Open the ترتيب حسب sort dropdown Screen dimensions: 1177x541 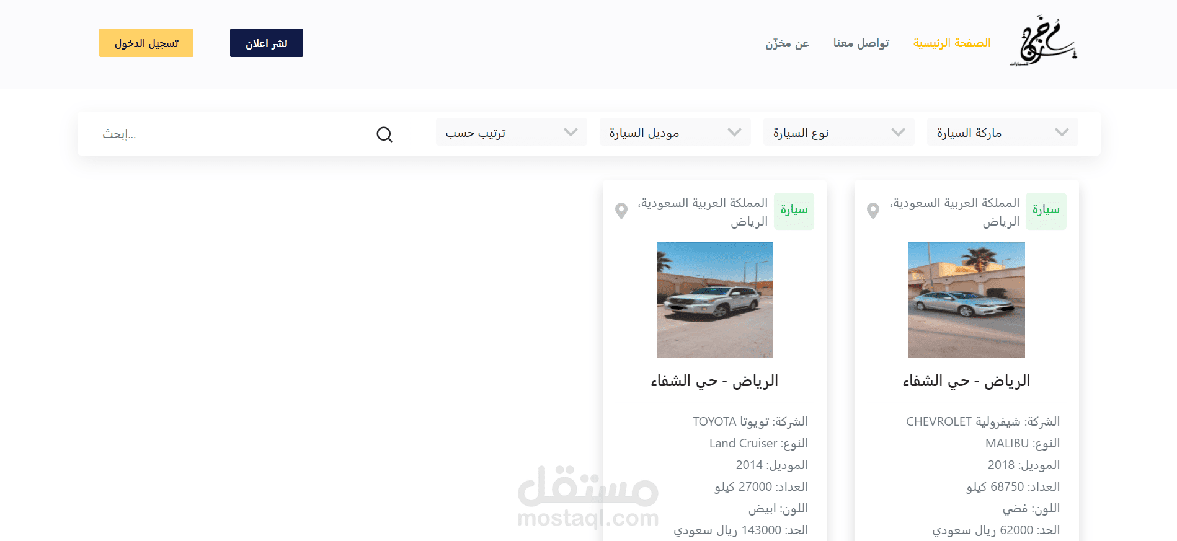tap(511, 132)
